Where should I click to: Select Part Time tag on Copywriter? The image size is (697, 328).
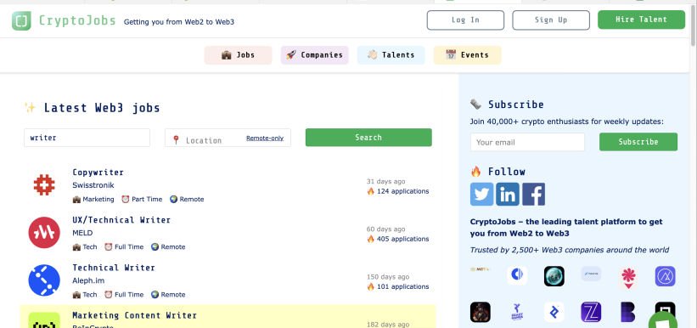[142, 200]
